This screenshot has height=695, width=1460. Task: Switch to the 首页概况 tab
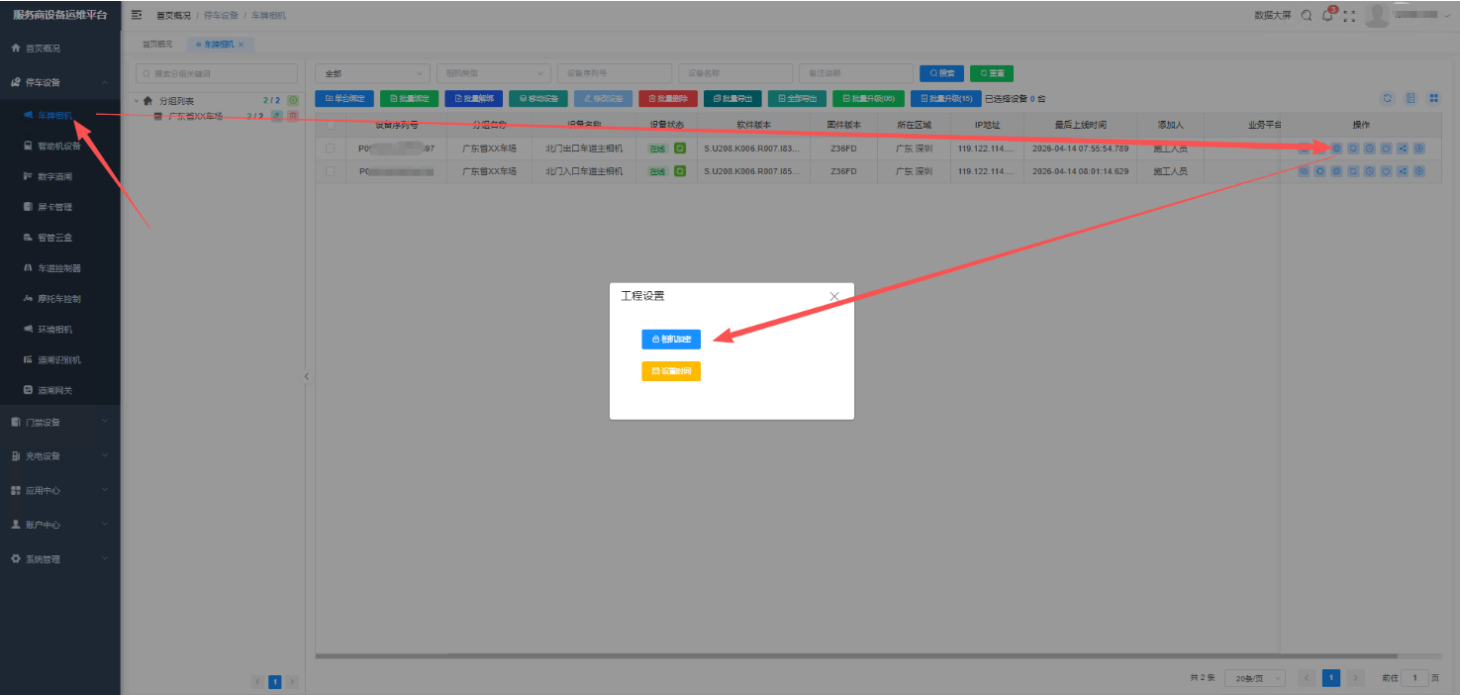point(156,45)
